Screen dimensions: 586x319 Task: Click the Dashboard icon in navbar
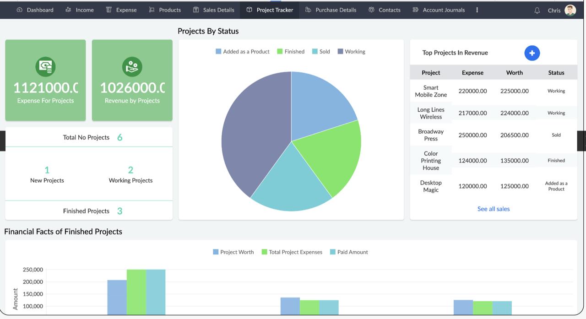point(20,10)
